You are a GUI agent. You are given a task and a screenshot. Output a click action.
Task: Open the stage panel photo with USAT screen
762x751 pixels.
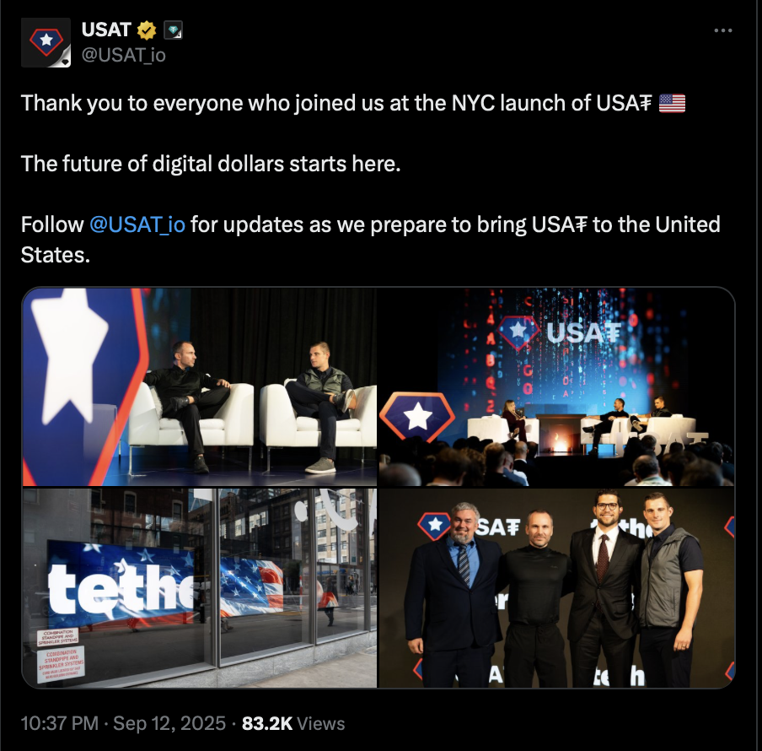click(557, 386)
